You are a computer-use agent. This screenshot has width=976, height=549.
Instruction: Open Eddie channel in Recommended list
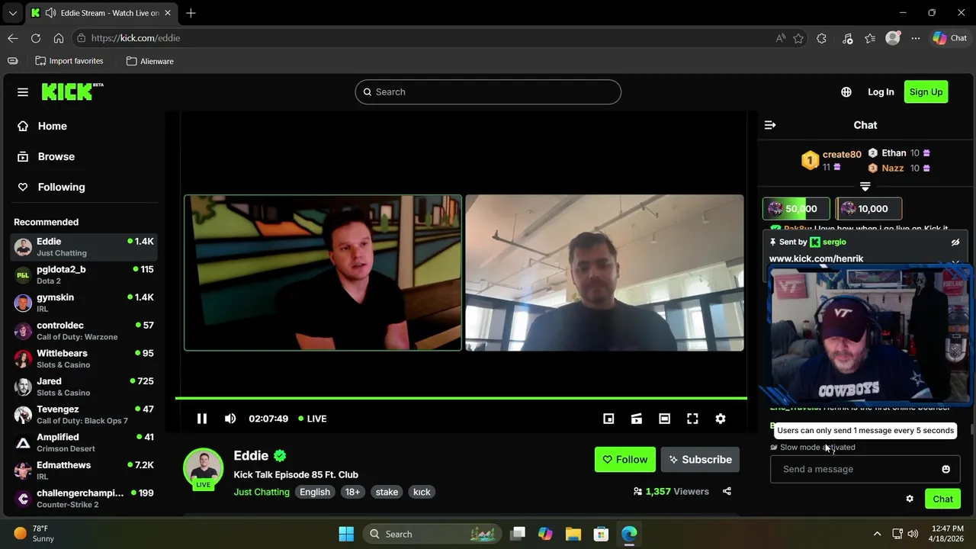(84, 247)
